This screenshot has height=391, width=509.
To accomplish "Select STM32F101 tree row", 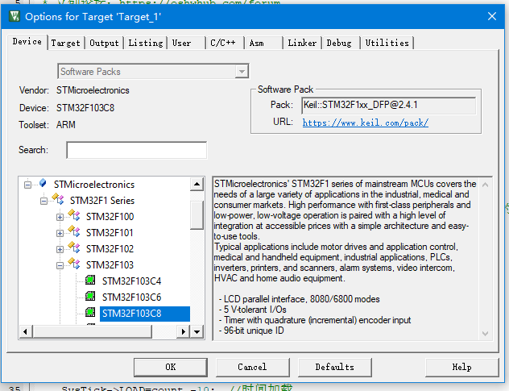I will point(110,233).
